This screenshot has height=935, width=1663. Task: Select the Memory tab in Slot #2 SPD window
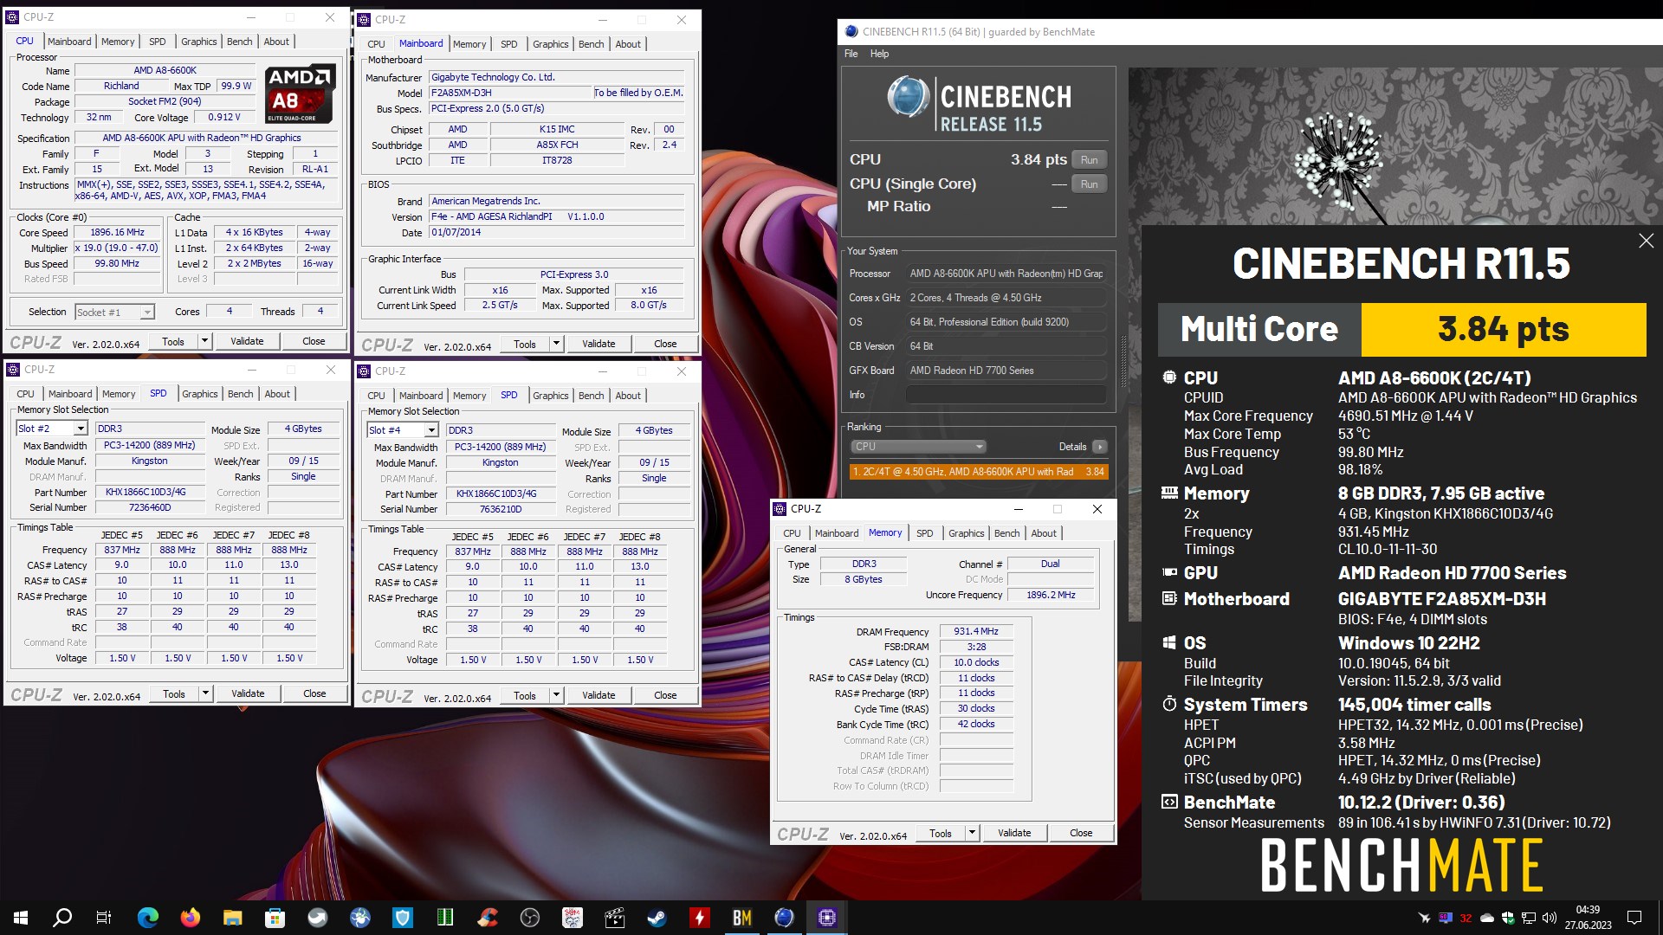[119, 394]
